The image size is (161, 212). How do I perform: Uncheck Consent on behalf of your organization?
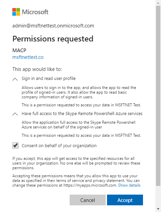point(15,145)
